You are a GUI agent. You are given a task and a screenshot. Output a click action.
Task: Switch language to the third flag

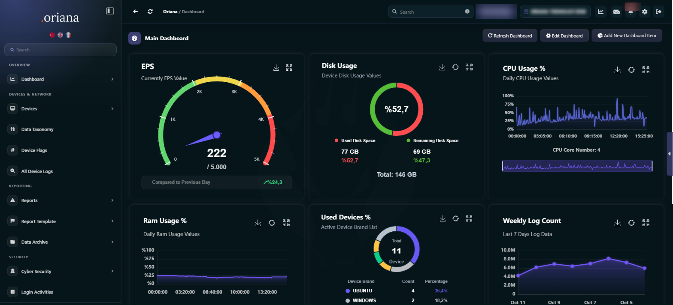[68, 35]
